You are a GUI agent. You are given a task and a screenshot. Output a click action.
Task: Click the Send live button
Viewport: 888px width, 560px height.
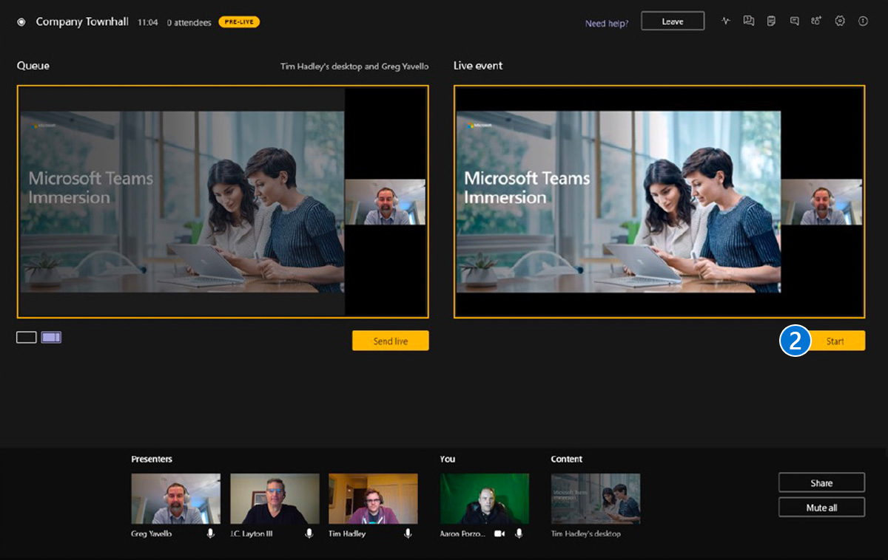(390, 341)
